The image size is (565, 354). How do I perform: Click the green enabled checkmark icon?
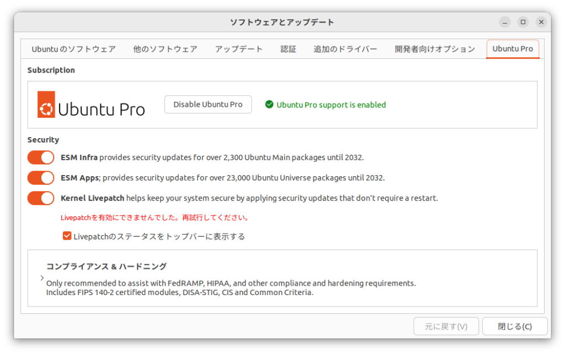[269, 105]
